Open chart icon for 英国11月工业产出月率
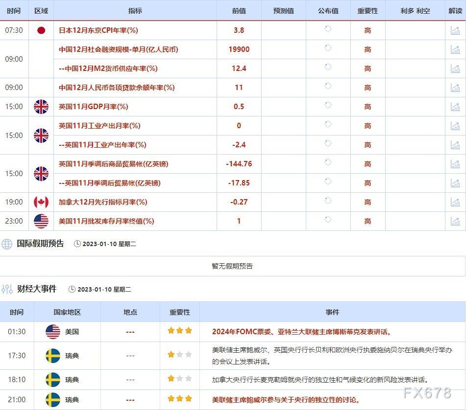The image size is (466, 410). coord(455,126)
